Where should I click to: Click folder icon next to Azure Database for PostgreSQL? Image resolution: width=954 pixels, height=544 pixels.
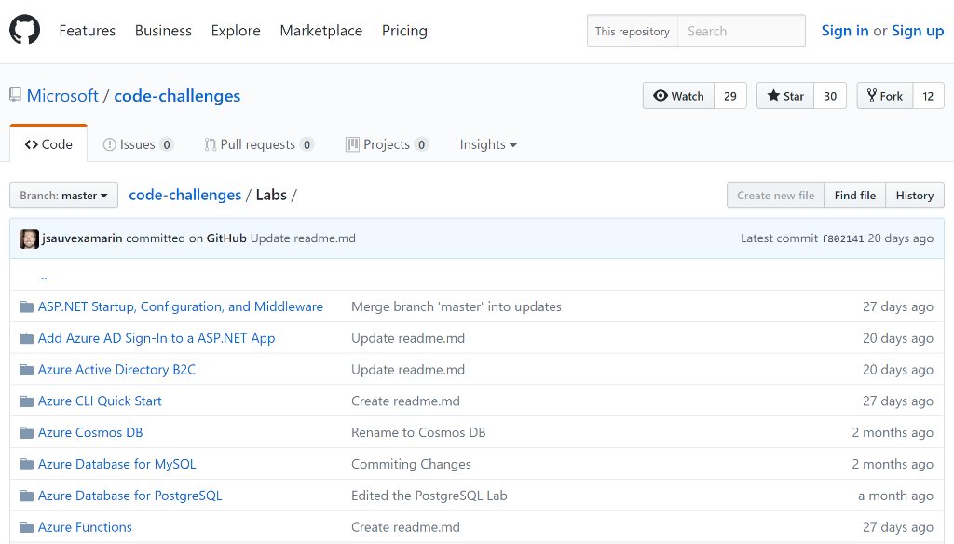click(26, 496)
